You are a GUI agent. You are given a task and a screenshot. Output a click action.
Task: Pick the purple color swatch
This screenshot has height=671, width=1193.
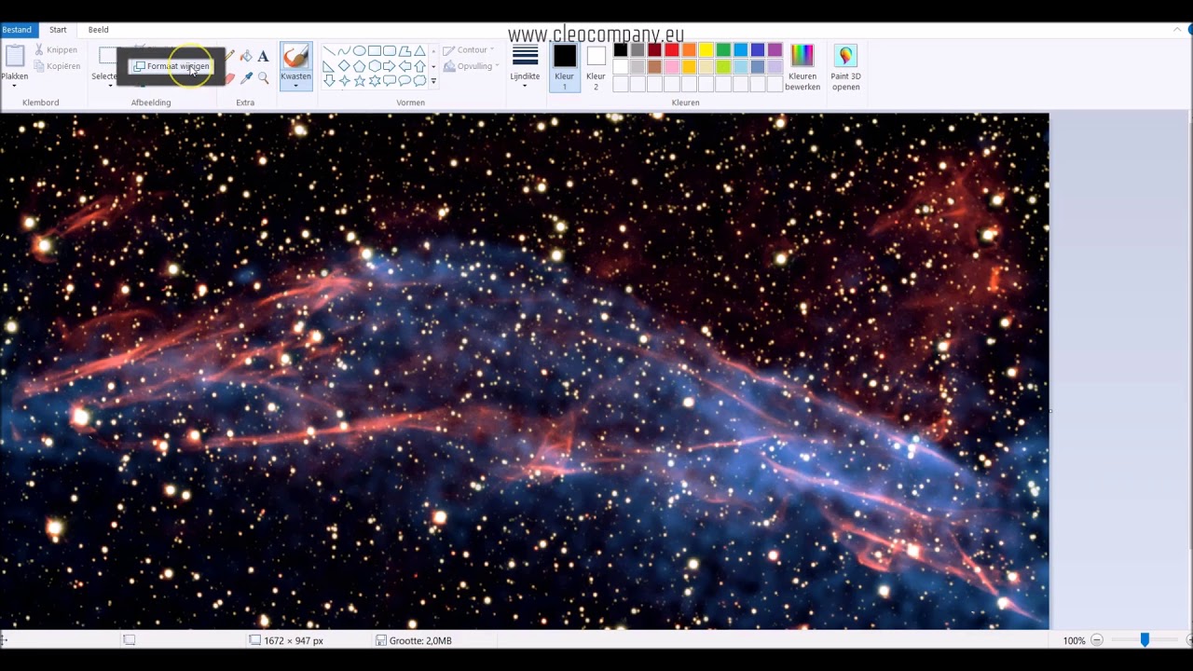pyautogui.click(x=775, y=50)
